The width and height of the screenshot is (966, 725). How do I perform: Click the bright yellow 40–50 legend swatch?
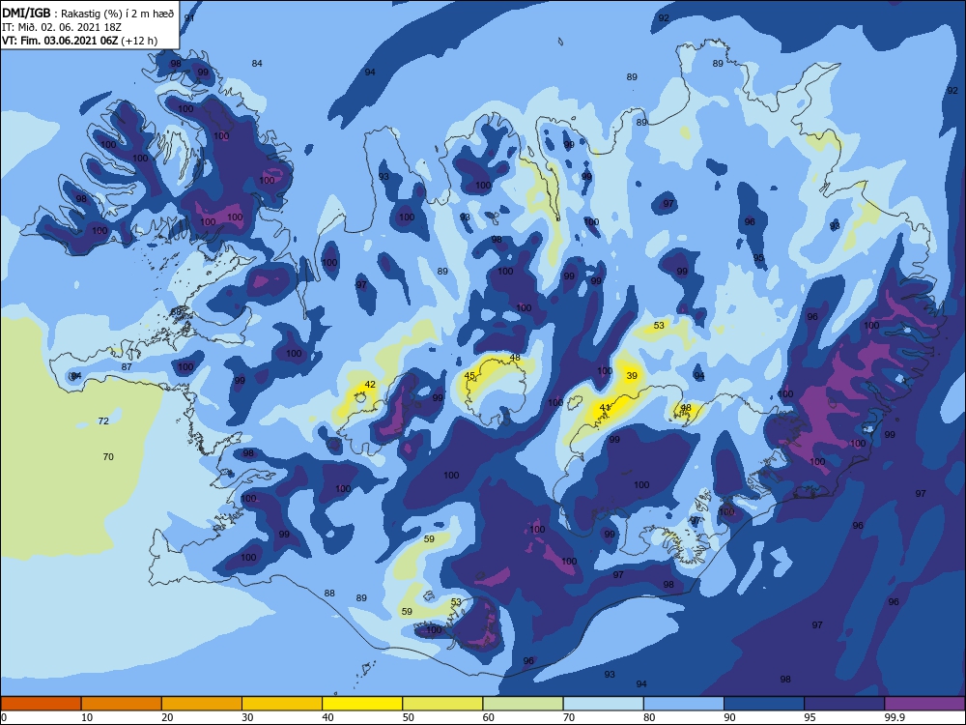(362, 704)
